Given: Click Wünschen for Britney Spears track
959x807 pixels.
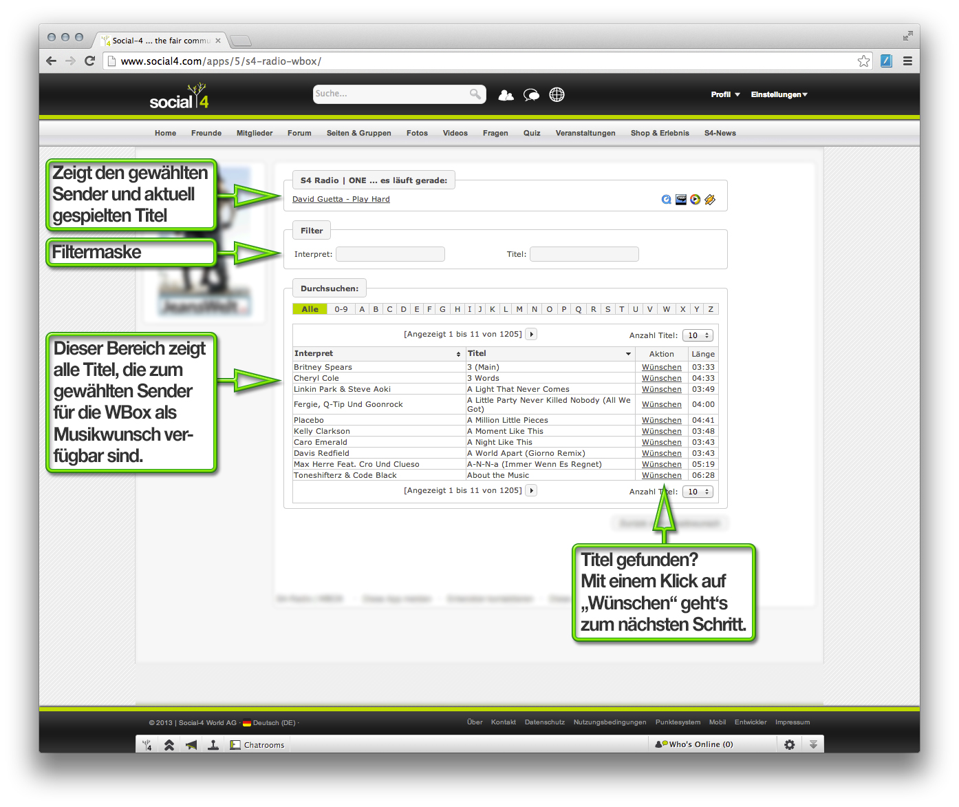Looking at the screenshot, I should [661, 368].
